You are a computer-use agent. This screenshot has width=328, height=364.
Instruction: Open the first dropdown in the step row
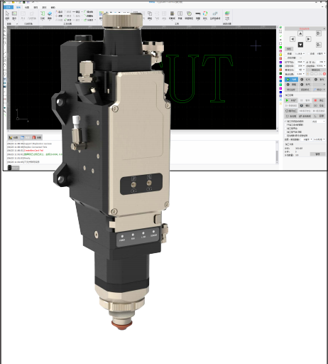(300, 54)
